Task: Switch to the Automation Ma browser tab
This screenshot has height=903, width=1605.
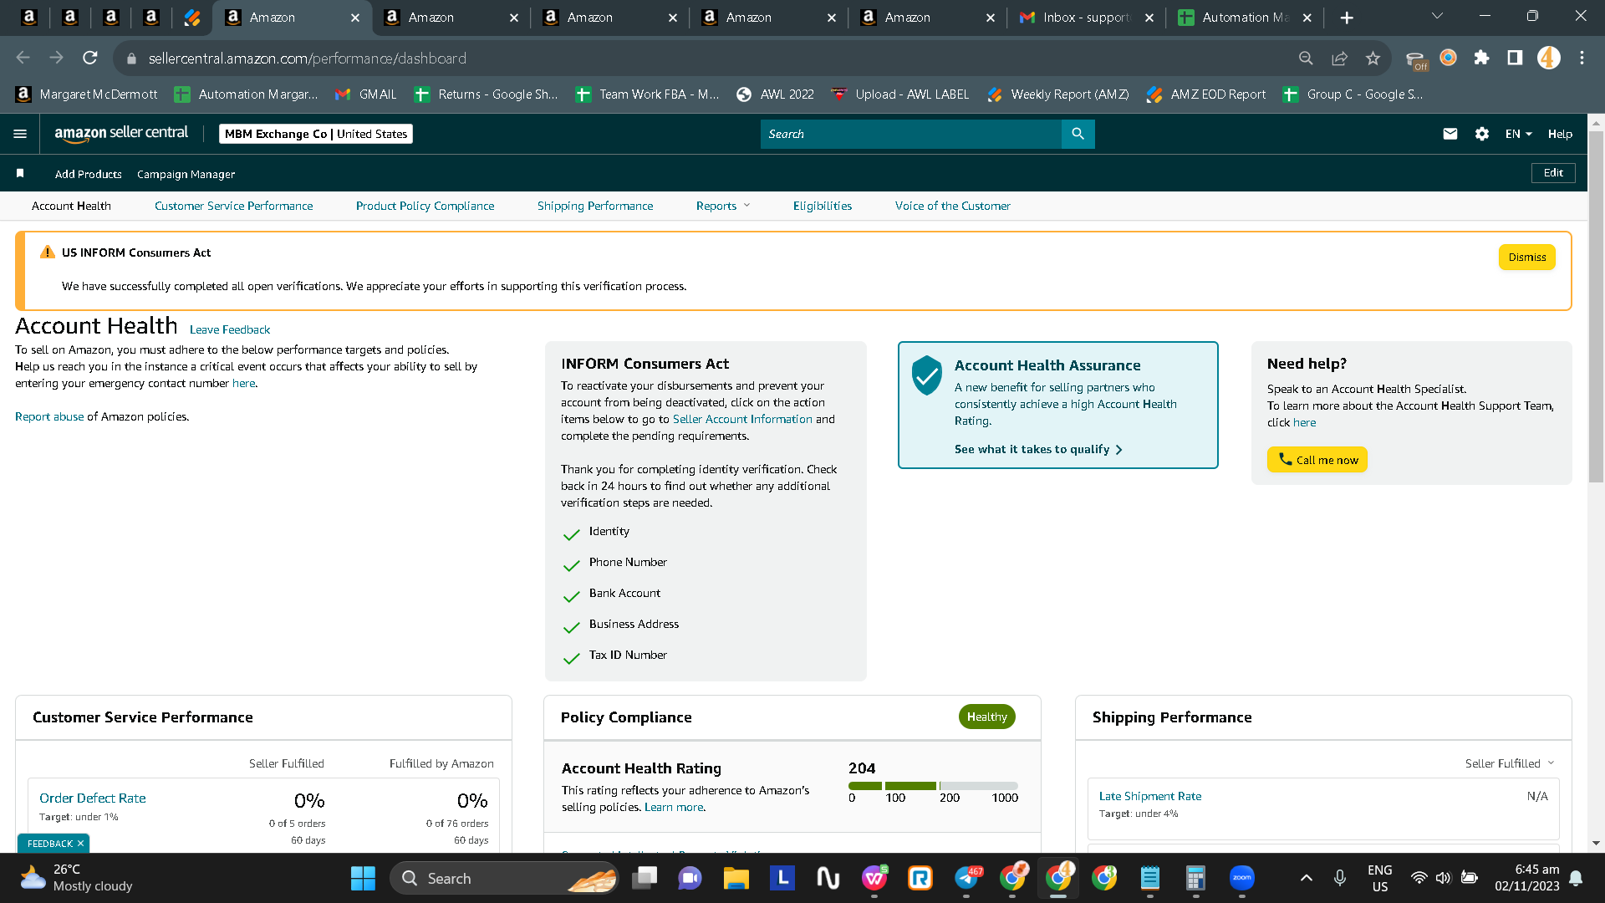Action: (x=1245, y=18)
